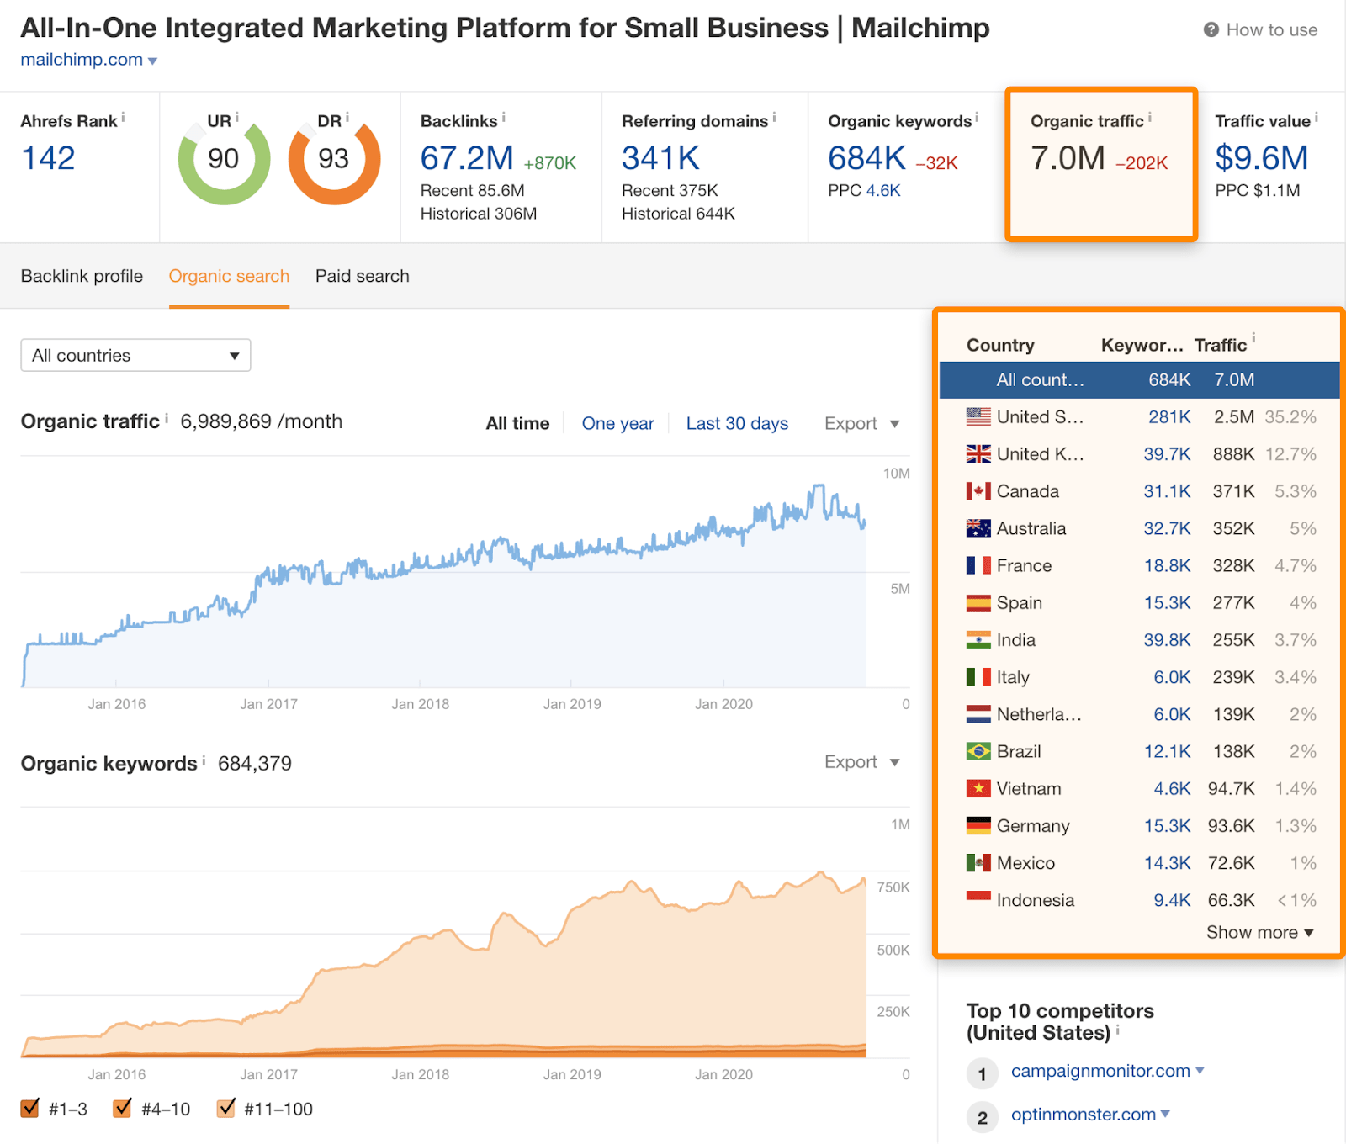Click the info icon beside Traffic value
This screenshot has width=1346, height=1144.
[1317, 118]
